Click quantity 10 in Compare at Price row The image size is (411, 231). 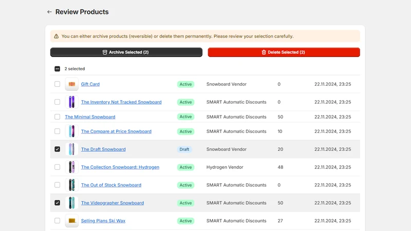tap(280, 131)
